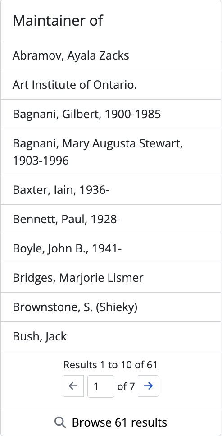Go to the next results page arrow

pos(148,386)
